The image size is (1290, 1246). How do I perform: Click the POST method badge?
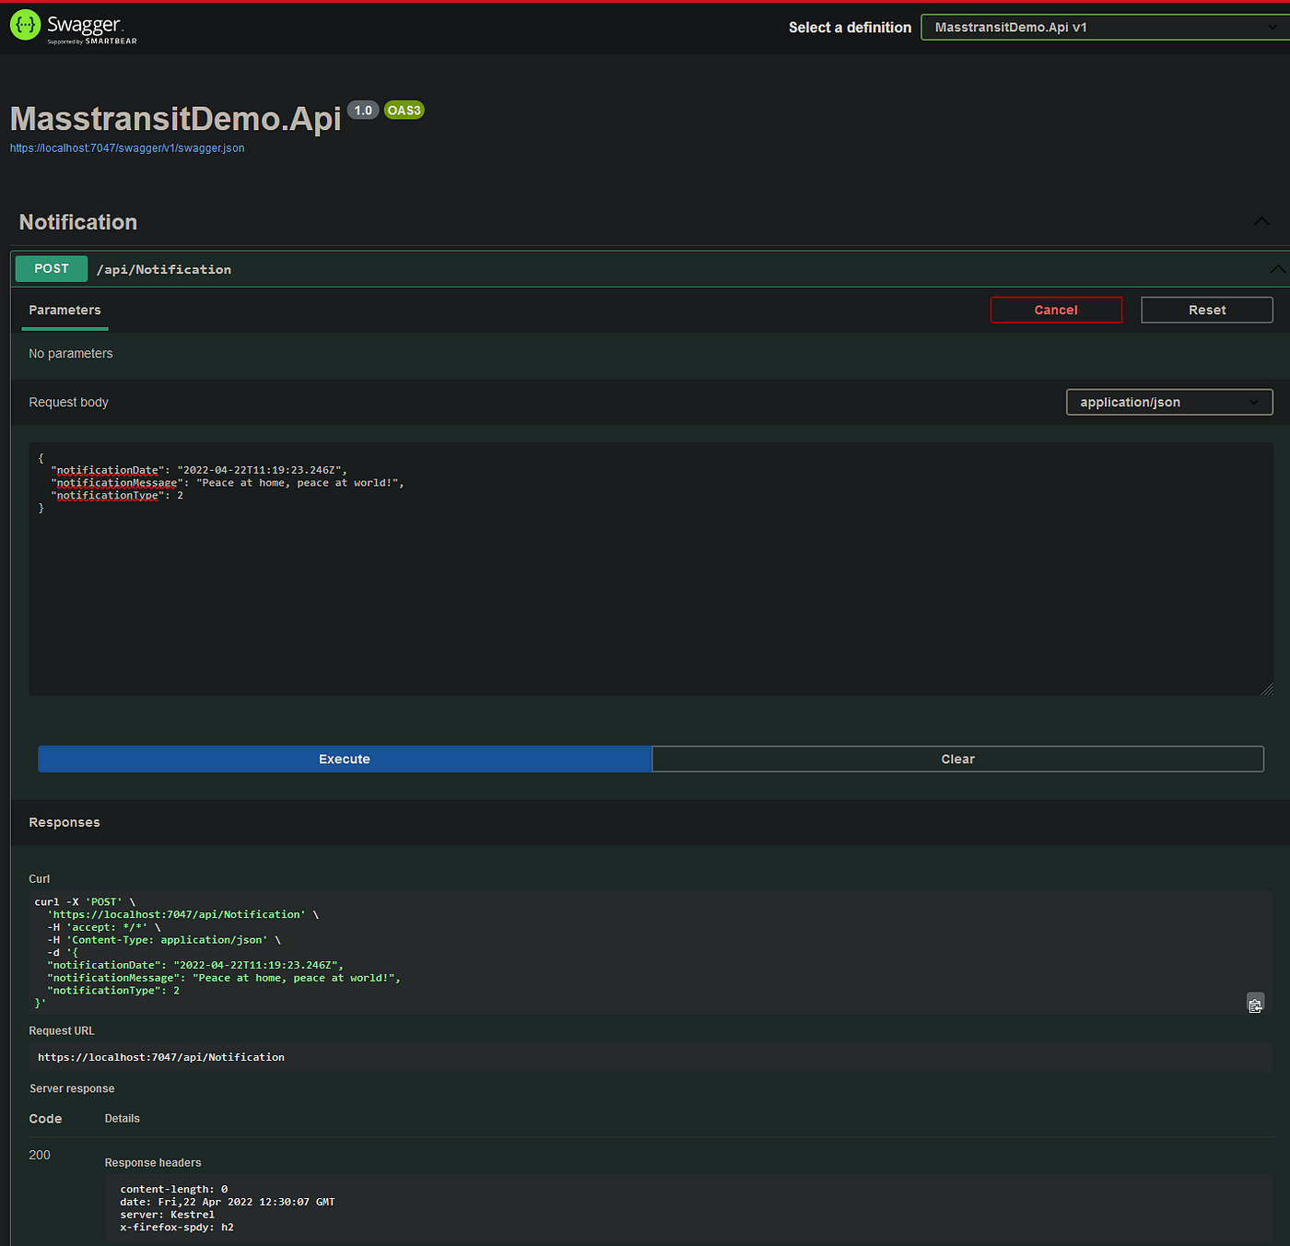pyautogui.click(x=52, y=269)
